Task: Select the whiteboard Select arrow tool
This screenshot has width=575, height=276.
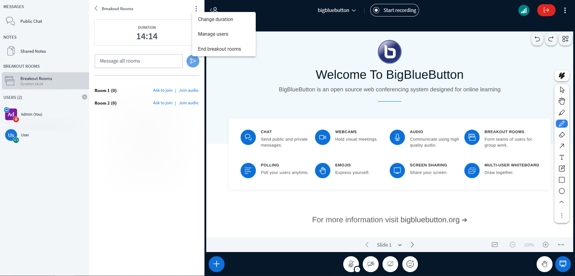Action: coord(562,90)
